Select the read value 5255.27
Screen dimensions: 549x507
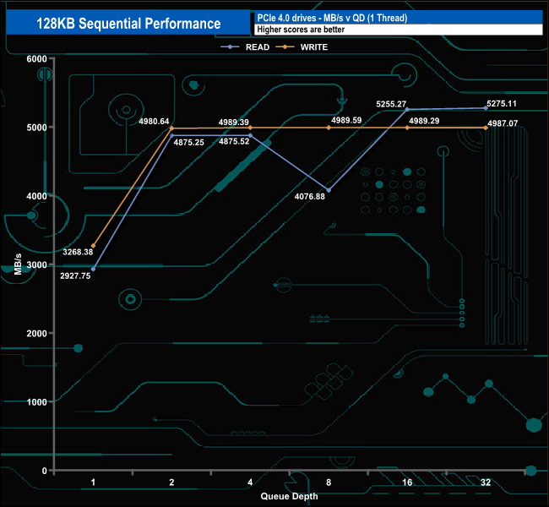coord(391,104)
